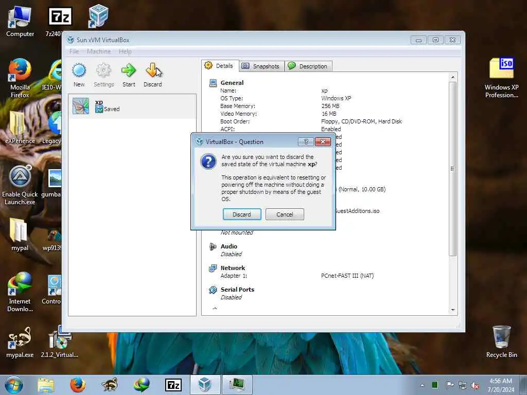The height and width of the screenshot is (395, 527).
Task: Click the Network section heading
Action: coord(233,267)
